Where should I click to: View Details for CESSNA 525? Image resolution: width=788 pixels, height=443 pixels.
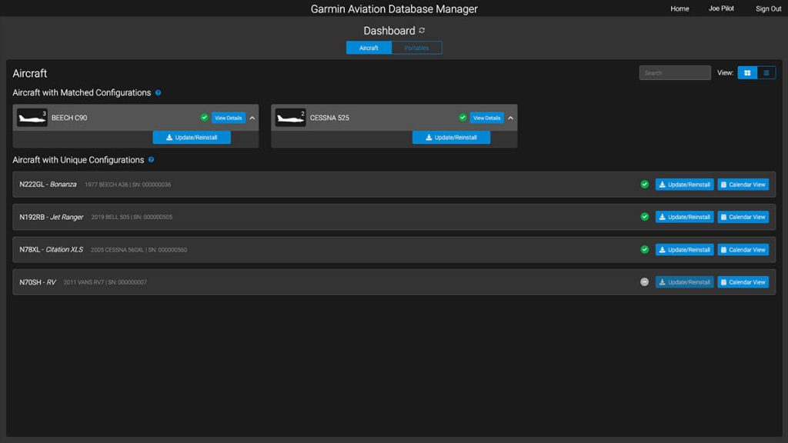click(486, 118)
